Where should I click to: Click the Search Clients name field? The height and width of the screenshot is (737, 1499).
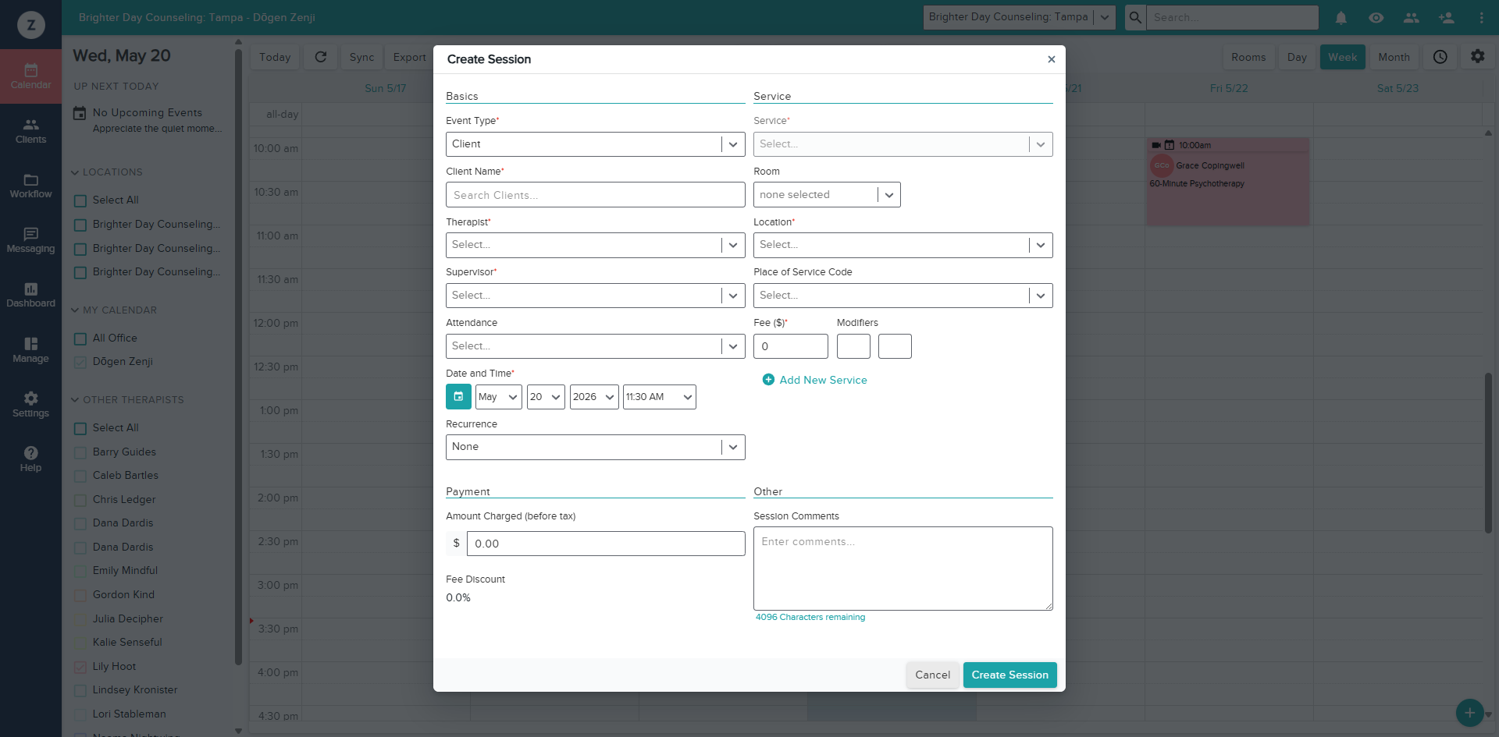pyautogui.click(x=595, y=195)
